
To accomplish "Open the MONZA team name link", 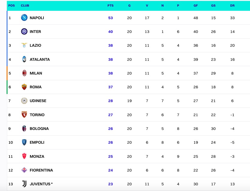I will 37,156.
